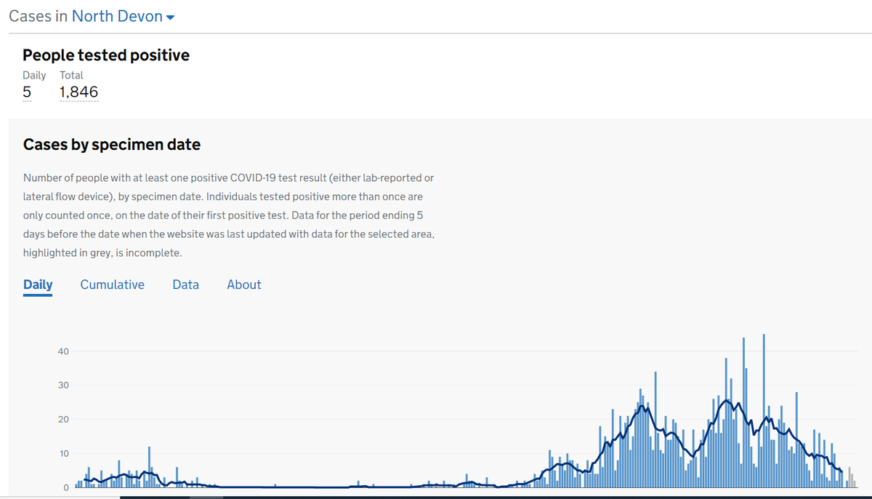Switch to the Daily tab
Image resolution: width=872 pixels, height=499 pixels.
[38, 284]
